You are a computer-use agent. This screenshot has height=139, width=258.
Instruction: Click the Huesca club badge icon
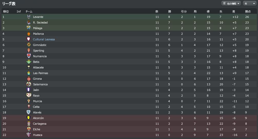29,135
